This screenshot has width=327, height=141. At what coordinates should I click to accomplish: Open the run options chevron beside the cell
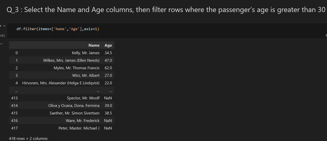click(4, 26)
